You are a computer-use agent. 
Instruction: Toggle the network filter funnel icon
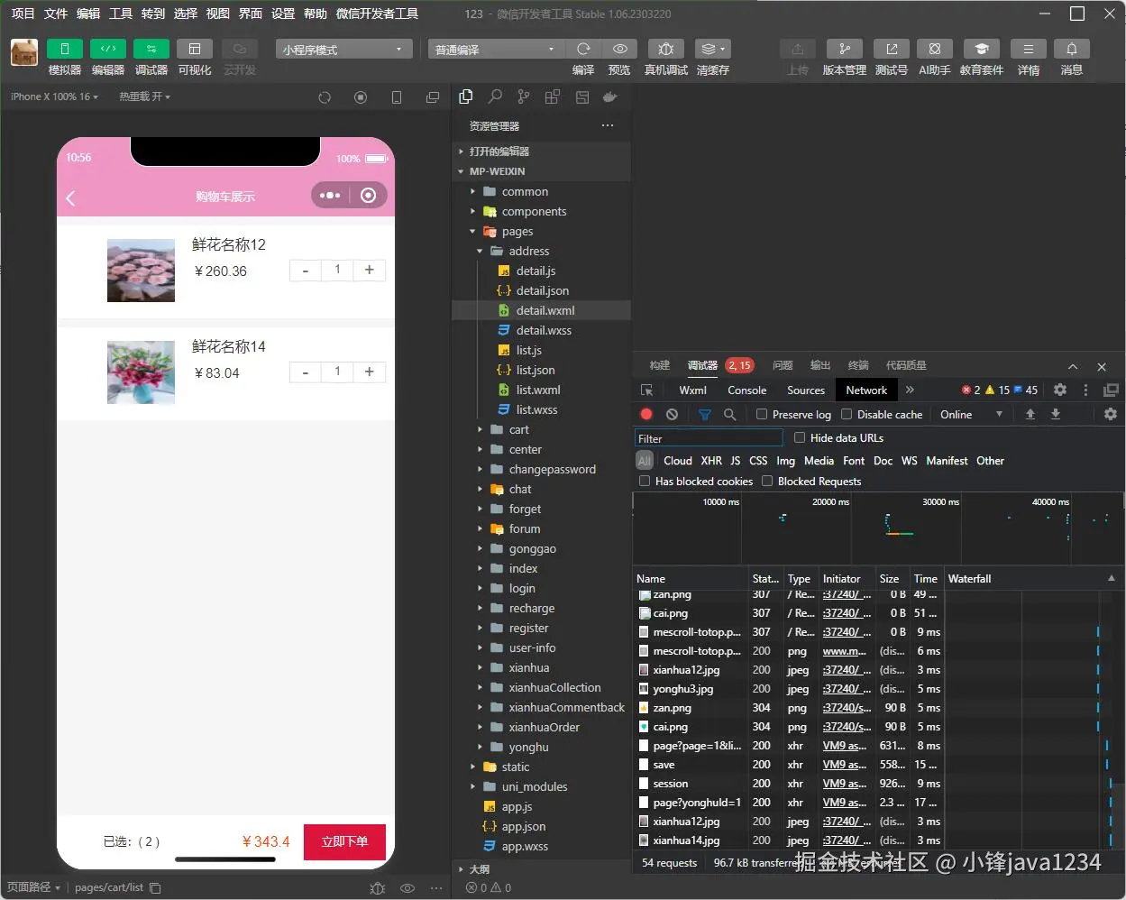click(705, 414)
